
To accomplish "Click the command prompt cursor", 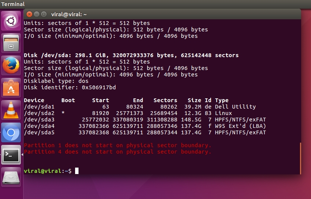I will point(77,171).
